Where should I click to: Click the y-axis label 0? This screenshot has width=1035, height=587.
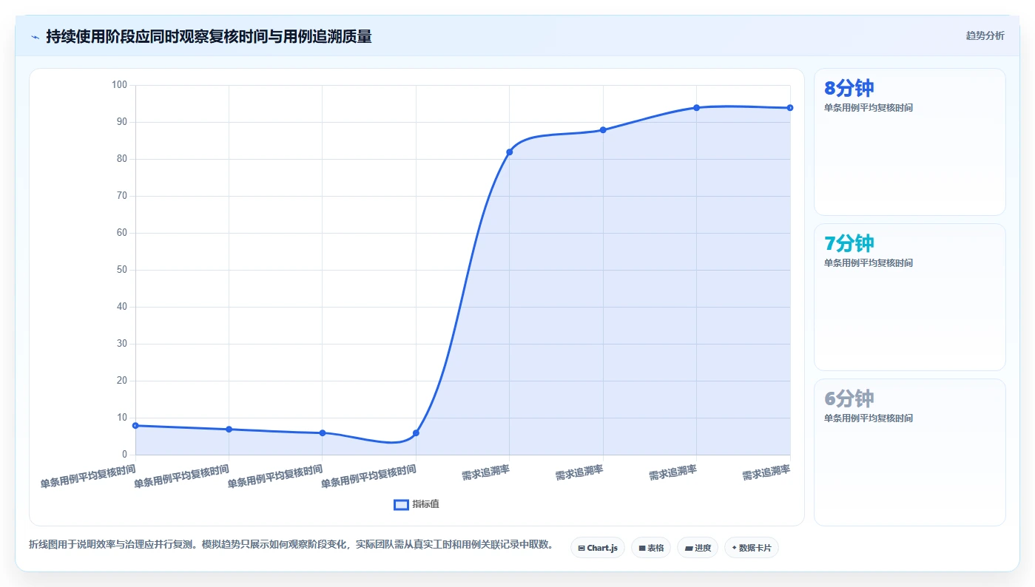click(x=124, y=455)
